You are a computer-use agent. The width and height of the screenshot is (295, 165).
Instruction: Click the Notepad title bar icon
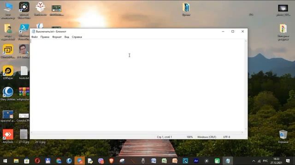pos(34,32)
